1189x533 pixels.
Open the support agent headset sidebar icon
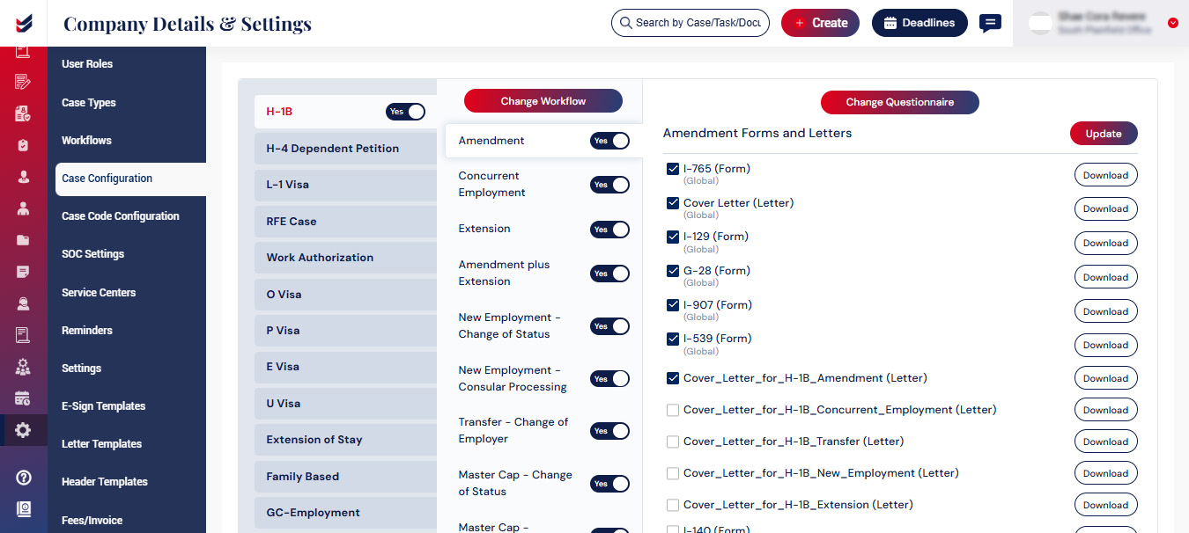point(23,304)
